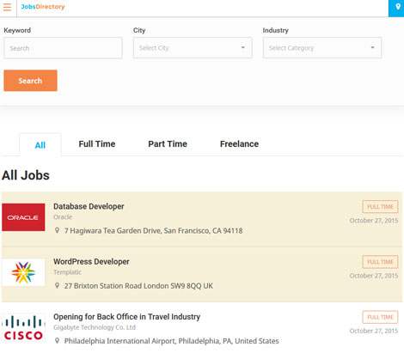
Task: Switch to the Freelance tab
Action: [239, 143]
